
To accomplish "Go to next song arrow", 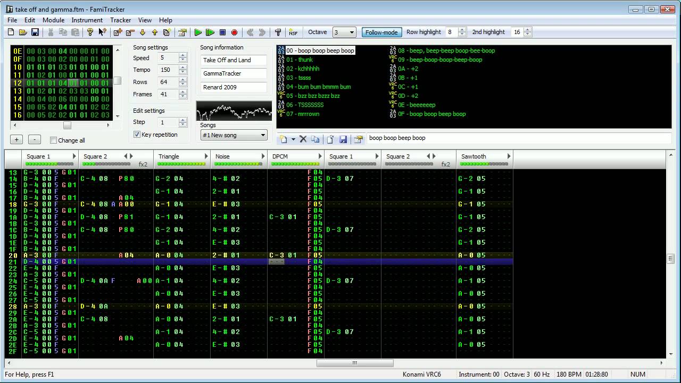I will pos(262,32).
